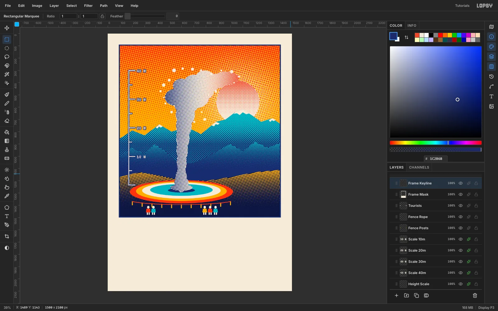
Task: Hide the Tourists layer
Action: click(461, 206)
